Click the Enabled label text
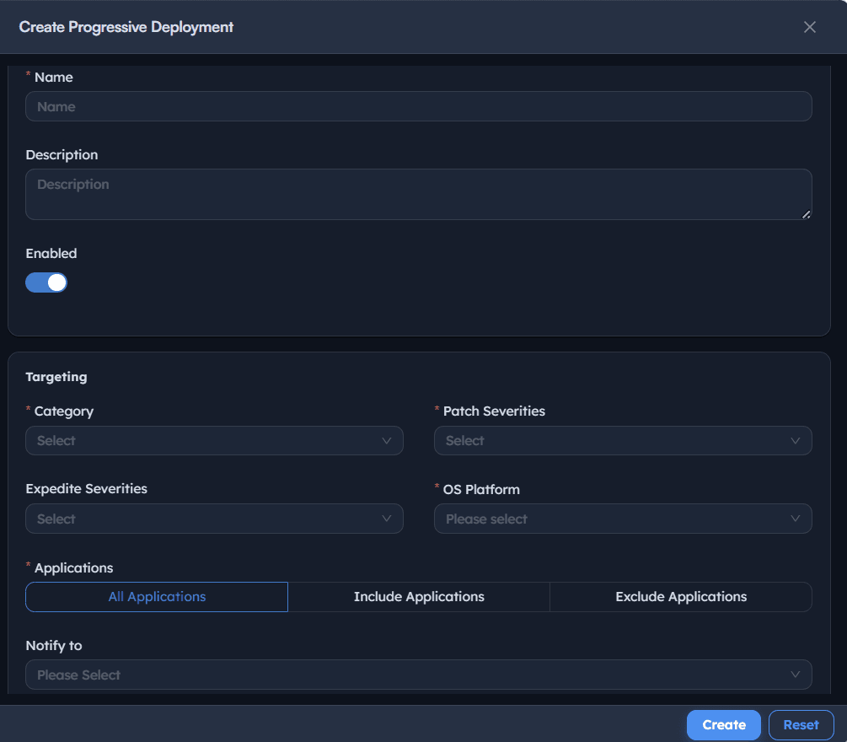The image size is (847, 742). pyautogui.click(x=51, y=254)
